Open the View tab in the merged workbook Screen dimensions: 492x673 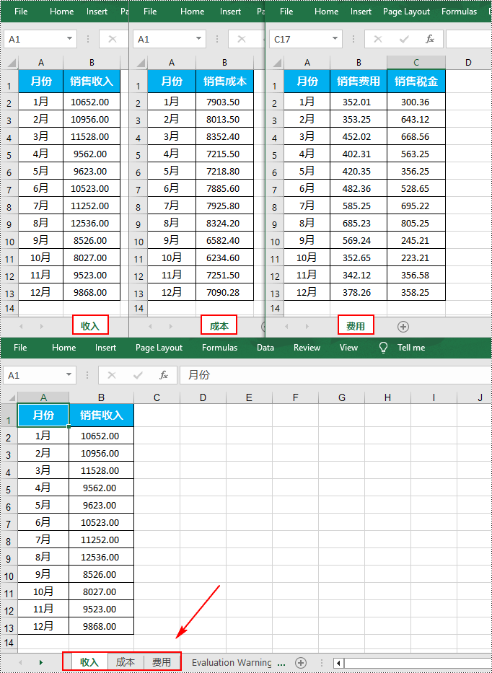tap(348, 348)
